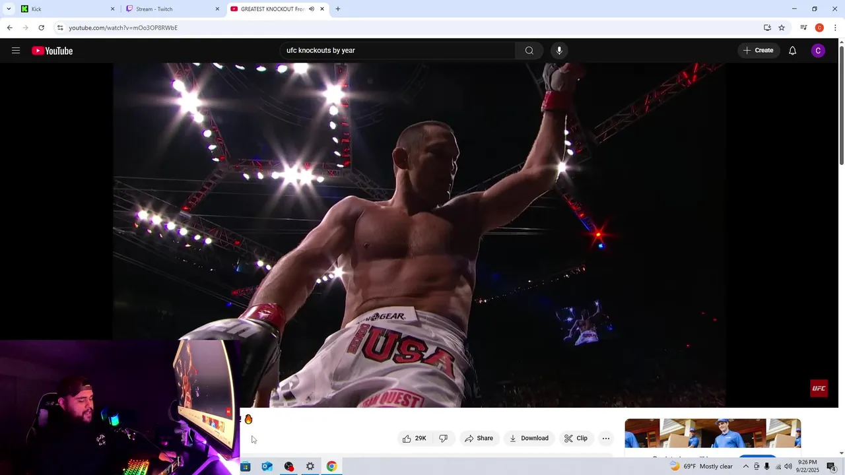Click the address bar URL

pyautogui.click(x=123, y=28)
